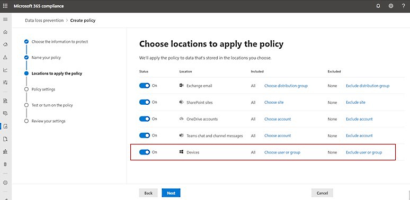
Task: Open the bottom gear icon in sidebar
Action: [x=5, y=183]
